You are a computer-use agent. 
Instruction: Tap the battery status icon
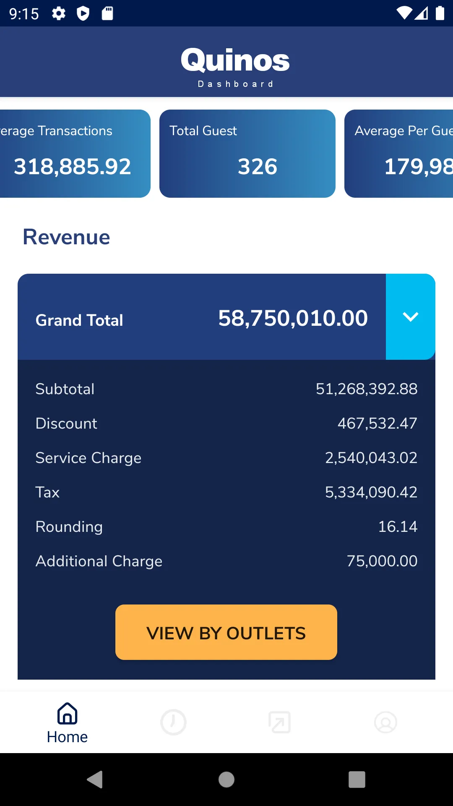point(440,13)
